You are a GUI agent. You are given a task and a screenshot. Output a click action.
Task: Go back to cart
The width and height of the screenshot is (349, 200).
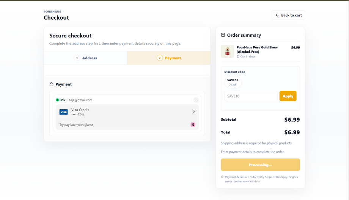[288, 15]
